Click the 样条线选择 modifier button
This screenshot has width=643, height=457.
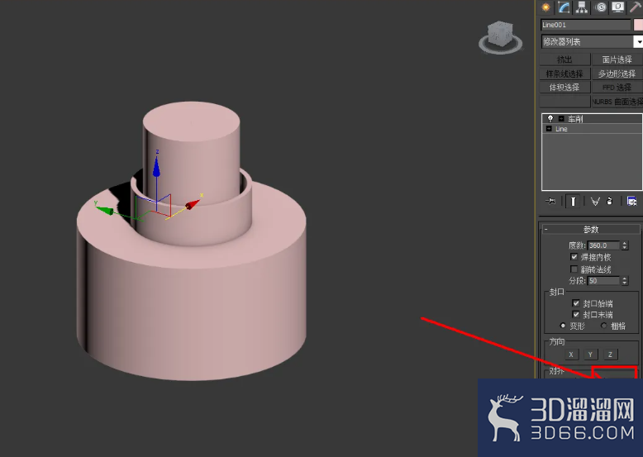pyautogui.click(x=564, y=74)
